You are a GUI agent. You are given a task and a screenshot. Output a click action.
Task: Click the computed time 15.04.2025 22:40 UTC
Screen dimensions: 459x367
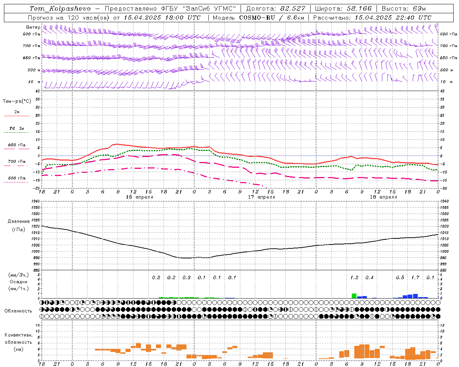[x=393, y=18]
